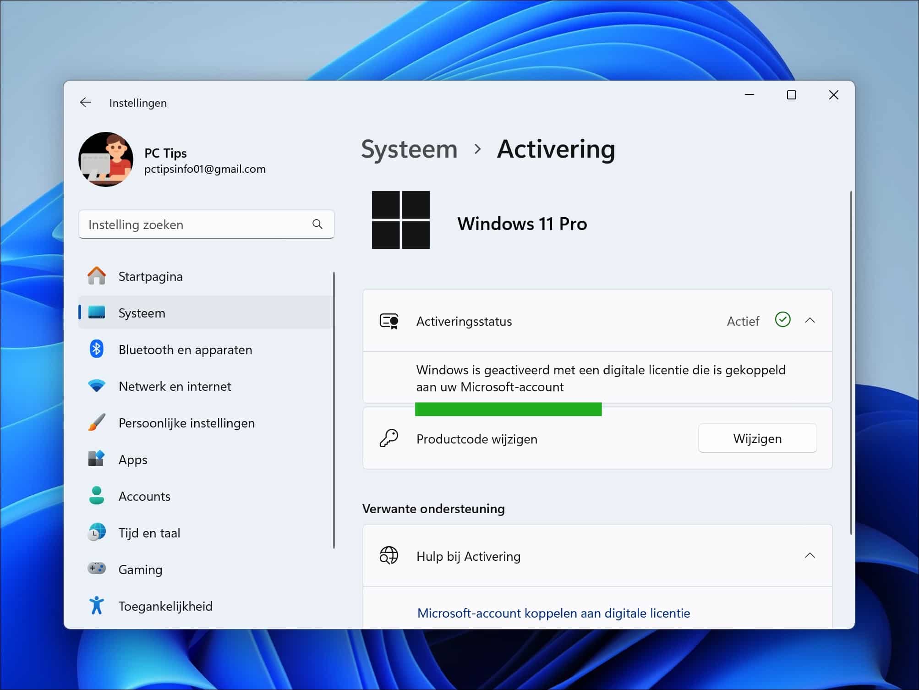Click inside the Instelling zoeken search field
Viewport: 919px width, 690px height.
pyautogui.click(x=183, y=225)
